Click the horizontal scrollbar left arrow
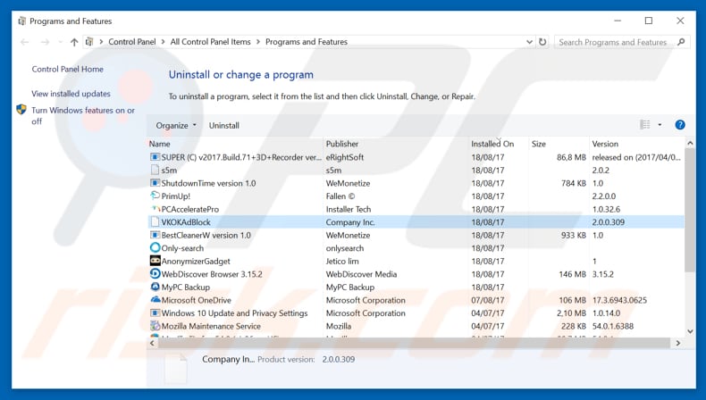The image size is (706, 400). coord(152,344)
